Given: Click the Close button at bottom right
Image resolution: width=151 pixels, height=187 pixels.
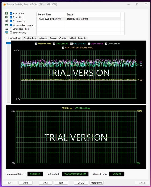Looking at the screenshot, I should point(142,183).
